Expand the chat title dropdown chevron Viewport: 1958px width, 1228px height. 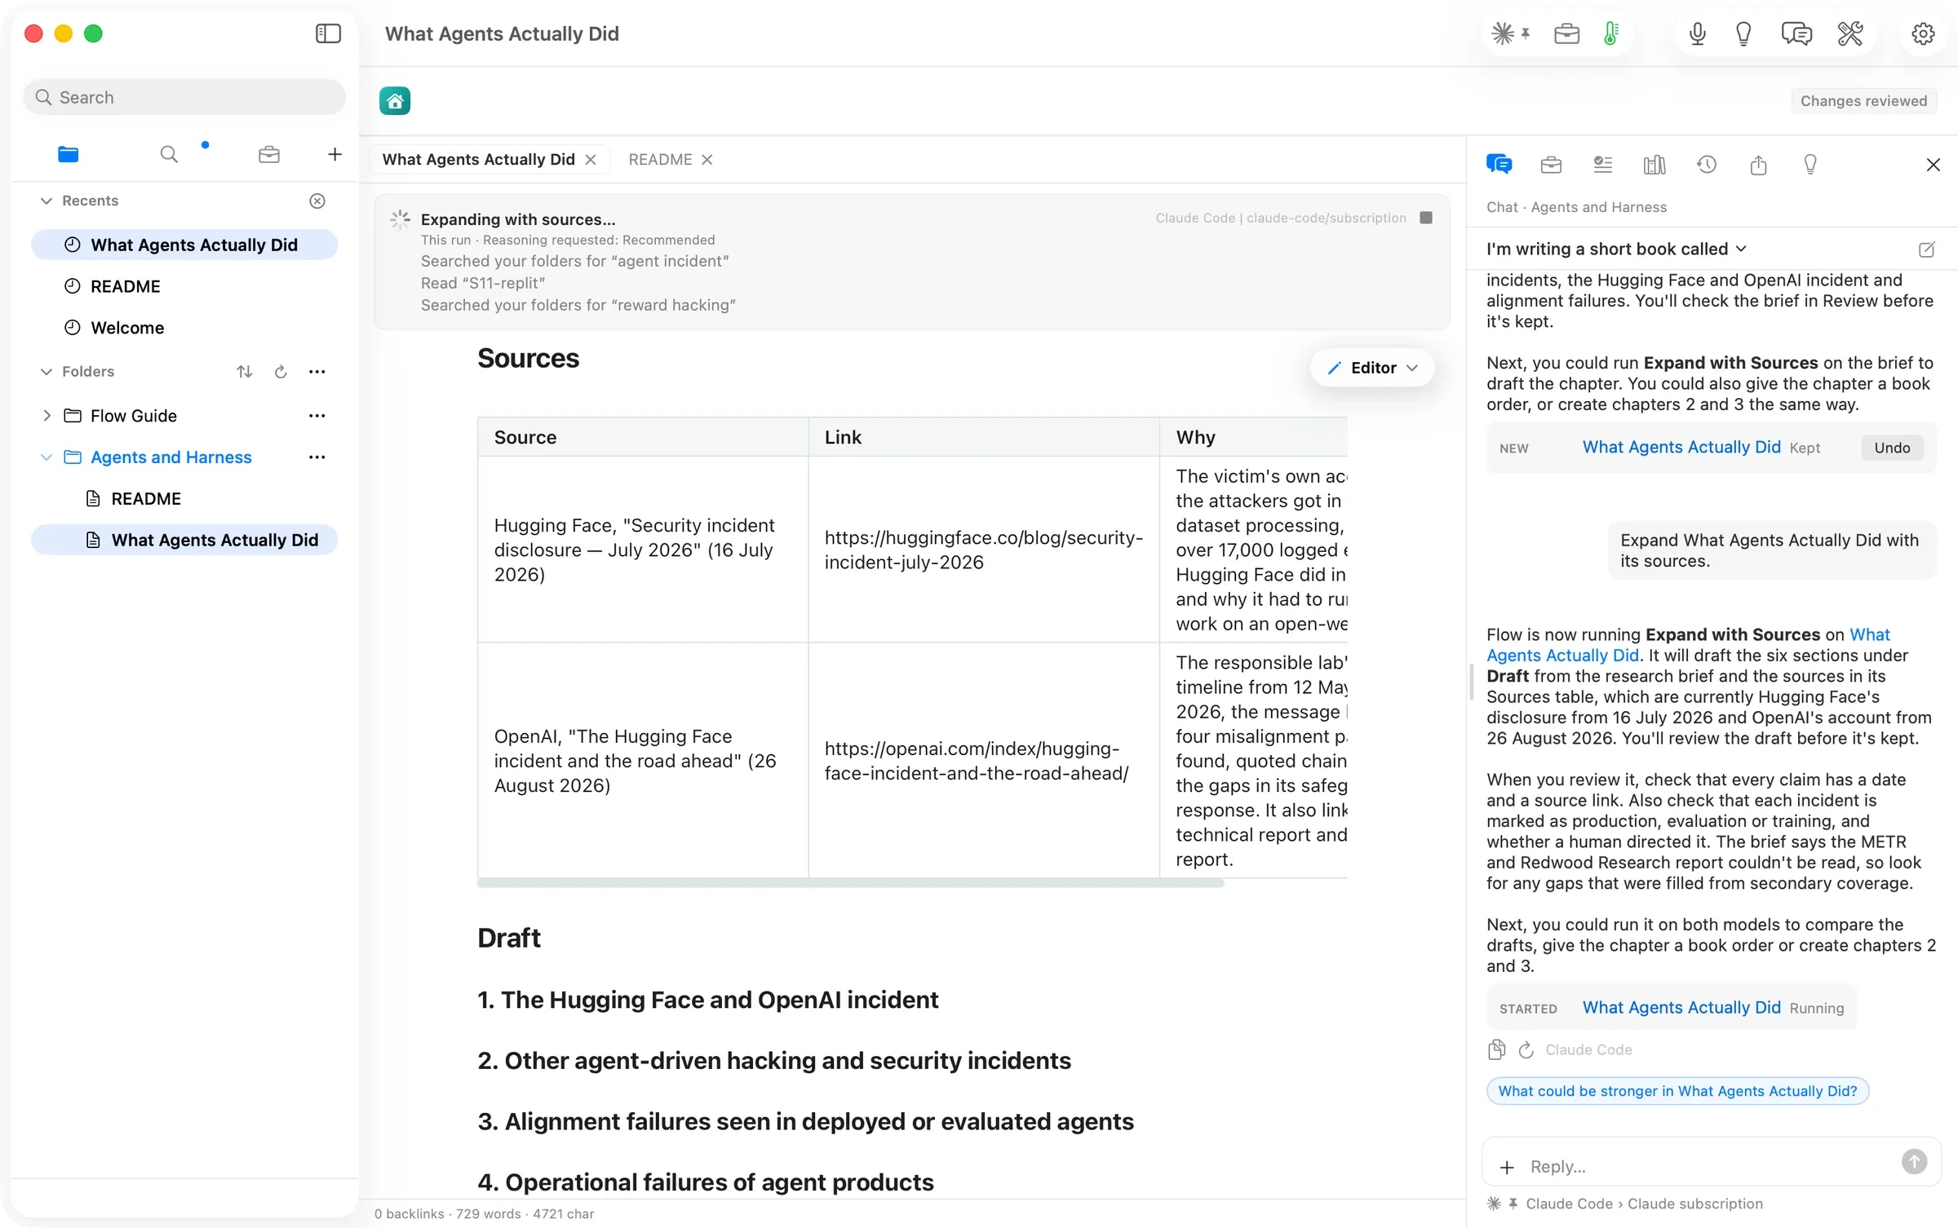pyautogui.click(x=1741, y=249)
